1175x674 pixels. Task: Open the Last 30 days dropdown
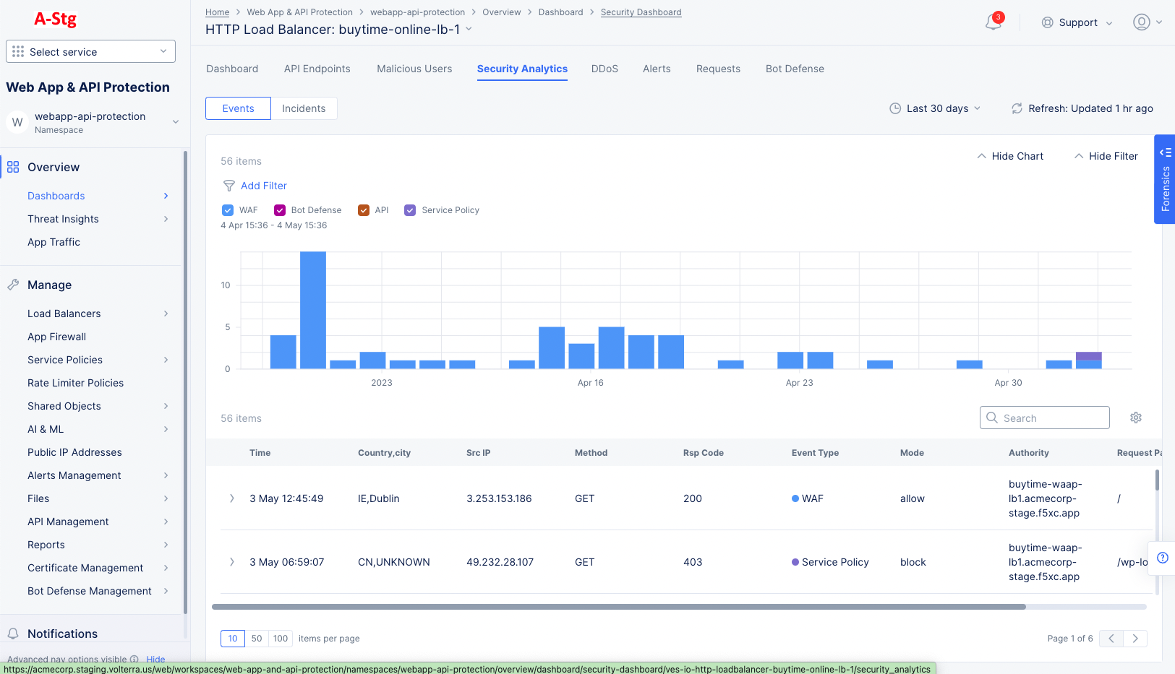(935, 108)
